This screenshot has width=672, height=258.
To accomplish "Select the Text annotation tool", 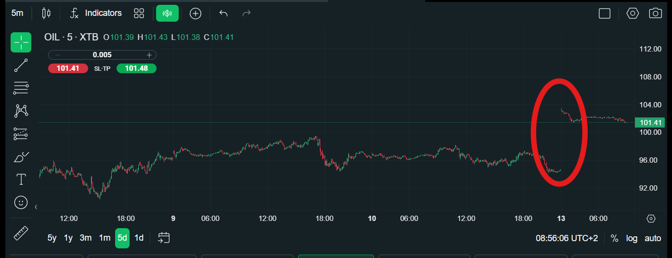I will tap(21, 180).
